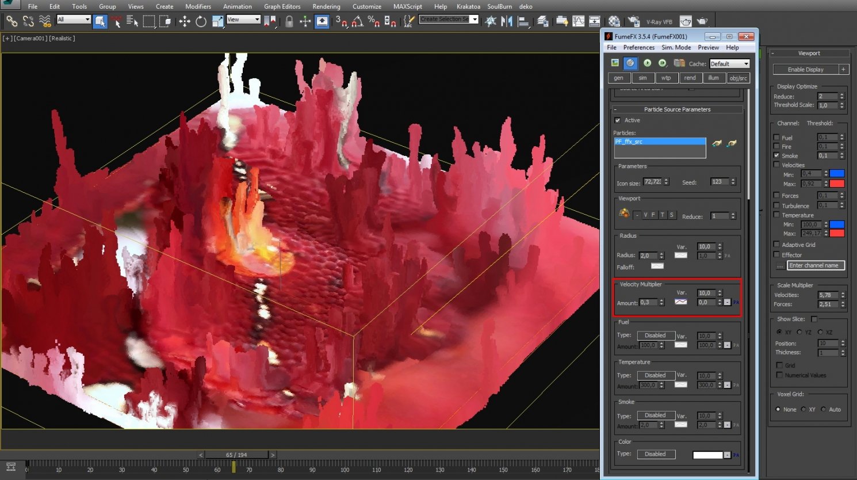Click the Enable Display button
The width and height of the screenshot is (857, 480).
[805, 70]
